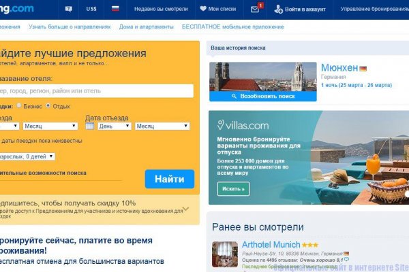Image resolution: width=409 pixels, height=272 pixels.
Task: Open Дома и апартаменты menu item
Action: (147, 27)
